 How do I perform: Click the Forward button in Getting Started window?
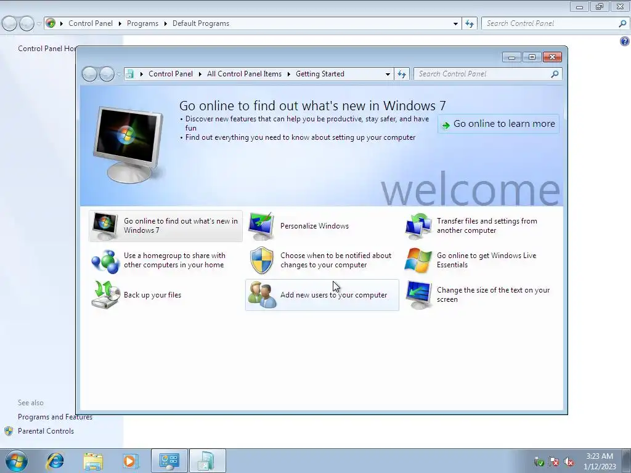click(107, 74)
